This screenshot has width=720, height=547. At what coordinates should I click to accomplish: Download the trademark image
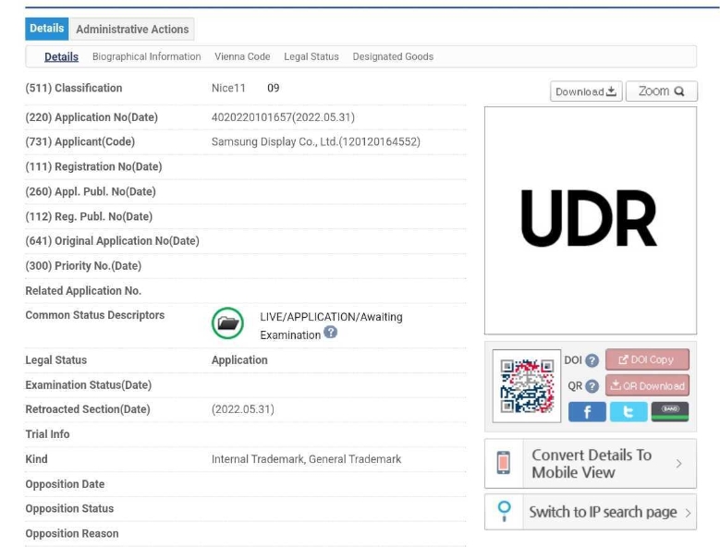point(586,91)
